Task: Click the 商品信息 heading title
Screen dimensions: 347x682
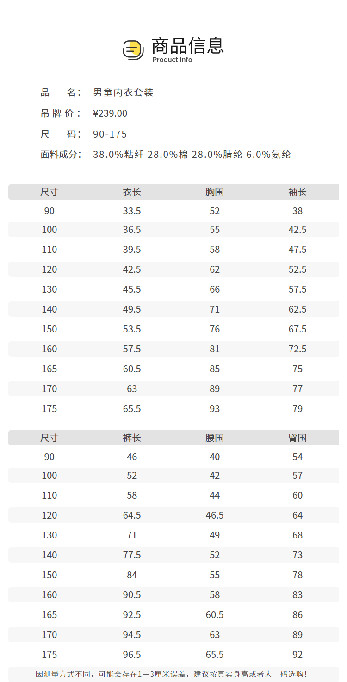Action: [187, 45]
